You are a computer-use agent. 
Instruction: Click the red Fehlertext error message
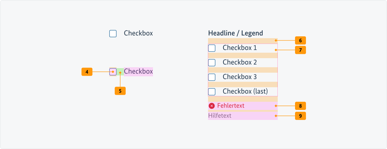pyautogui.click(x=231, y=106)
